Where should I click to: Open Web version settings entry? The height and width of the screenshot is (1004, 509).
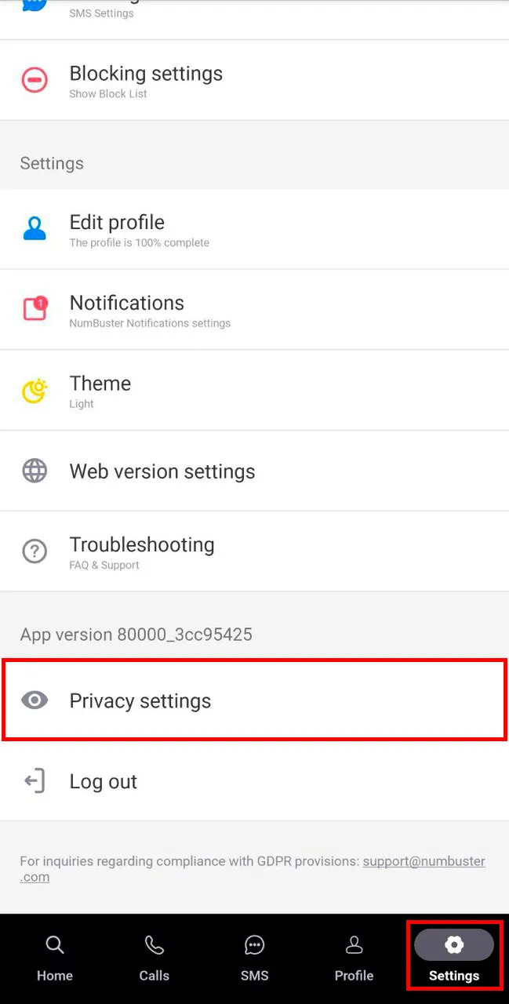[162, 471]
